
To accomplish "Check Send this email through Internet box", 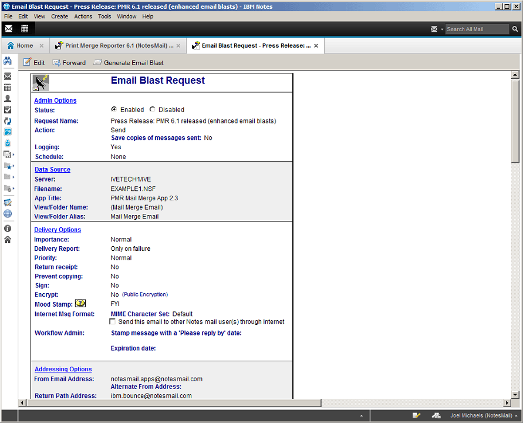I will 113,322.
